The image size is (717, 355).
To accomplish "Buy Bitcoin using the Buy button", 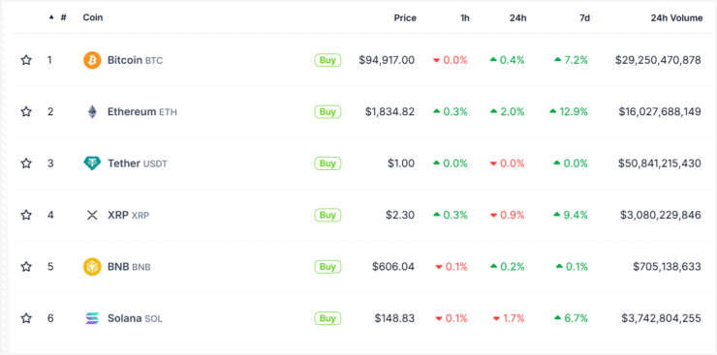I will (327, 60).
